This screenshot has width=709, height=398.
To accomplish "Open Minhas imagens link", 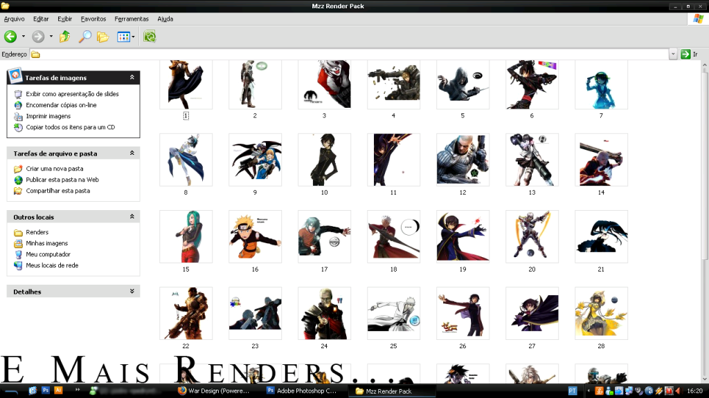I will pos(47,243).
